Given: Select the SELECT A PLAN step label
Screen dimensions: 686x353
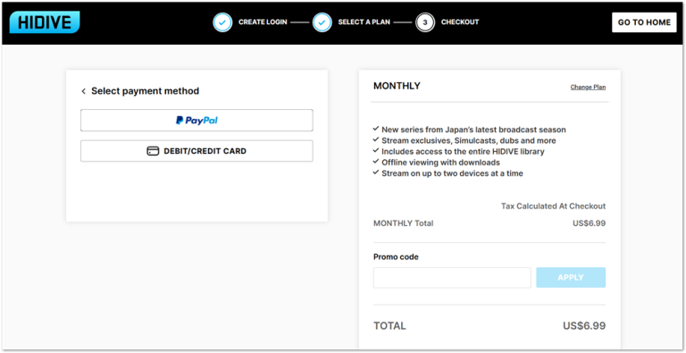Looking at the screenshot, I should point(364,22).
